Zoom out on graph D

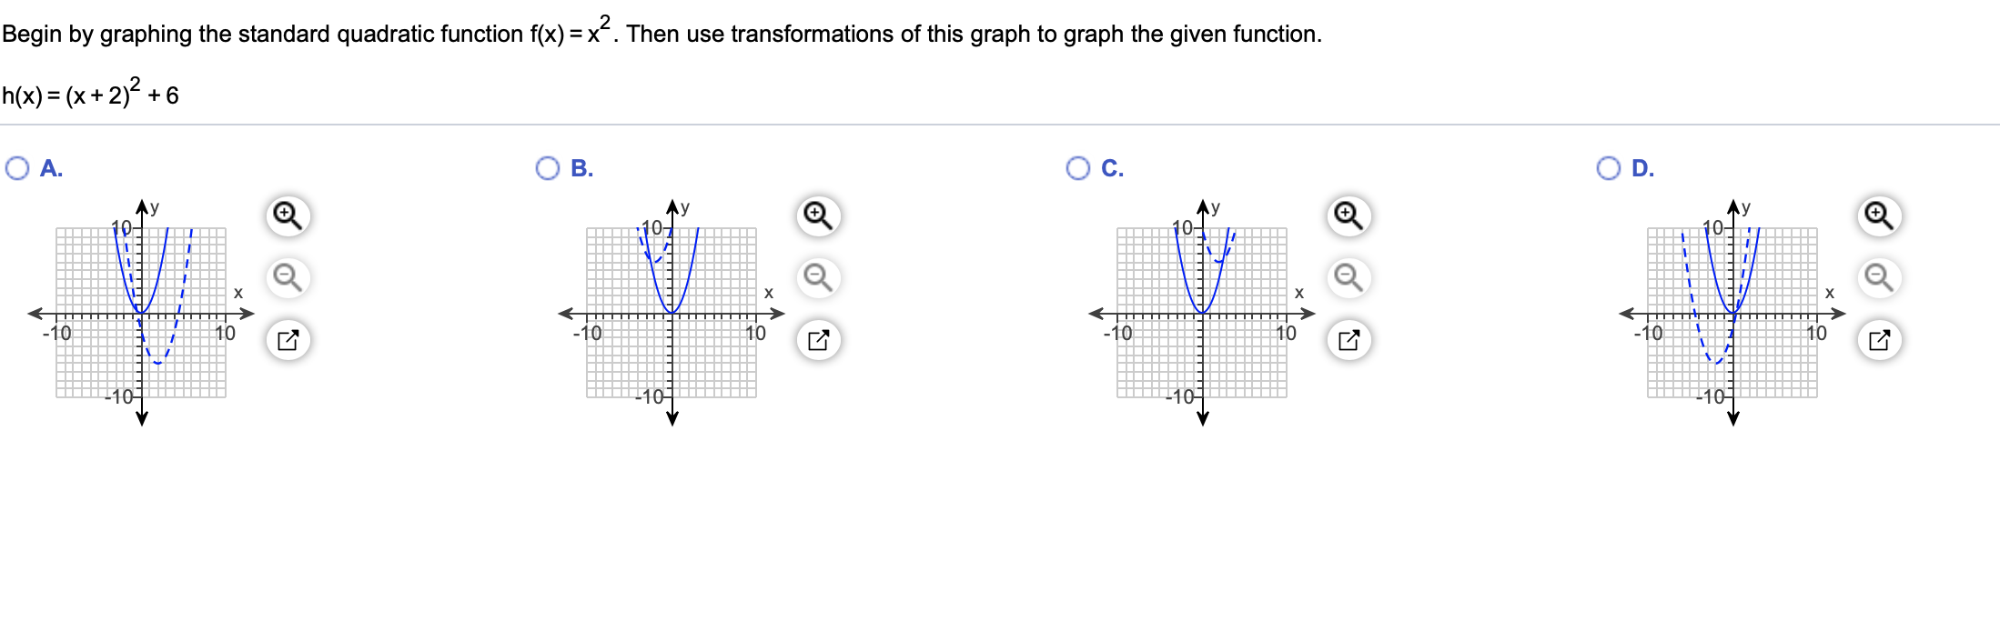tap(1879, 277)
